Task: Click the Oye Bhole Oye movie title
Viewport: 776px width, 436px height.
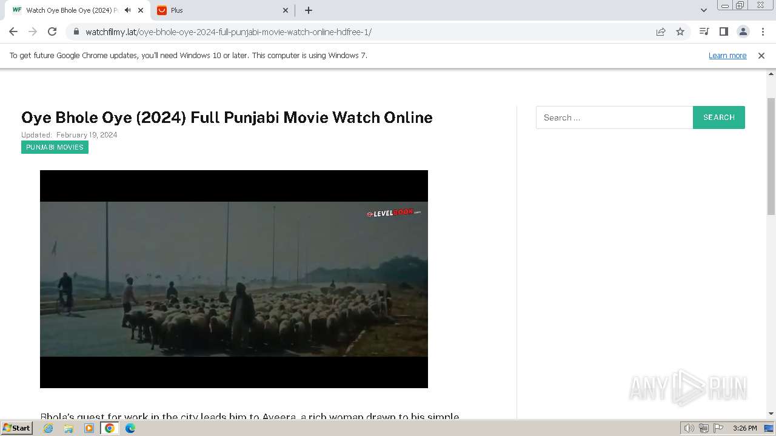Action: tap(227, 117)
